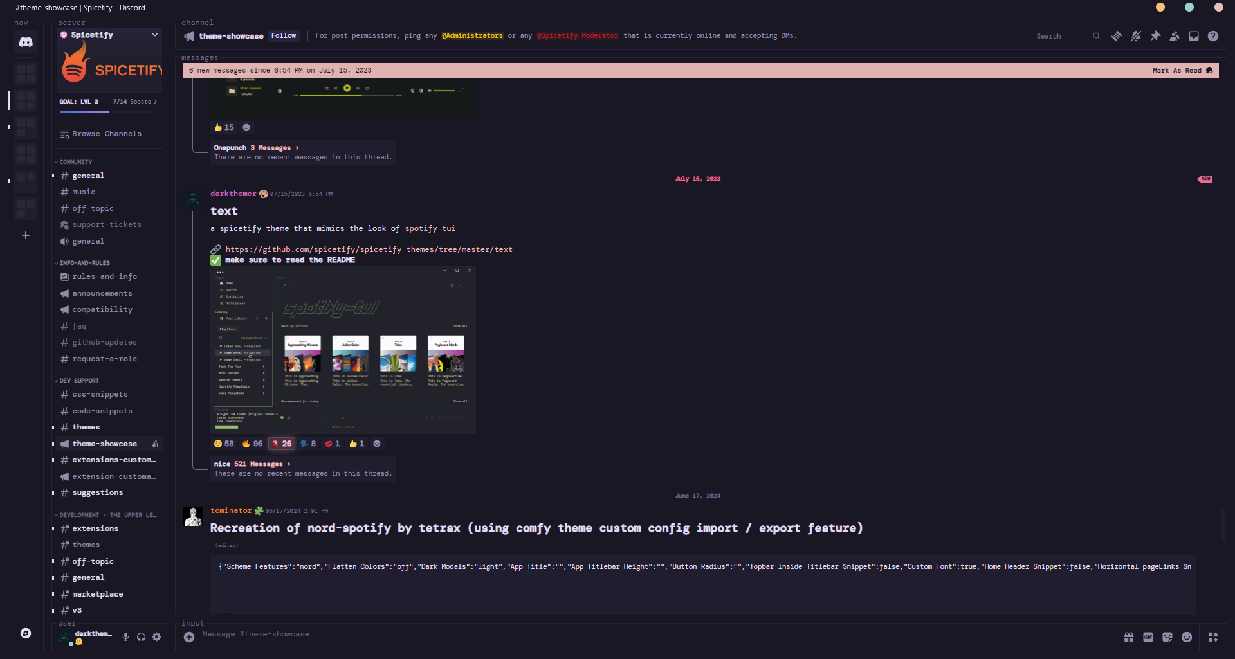The image size is (1235, 659).
Task: Collapse the INFO-AND-RULES category
Action: (x=84, y=263)
